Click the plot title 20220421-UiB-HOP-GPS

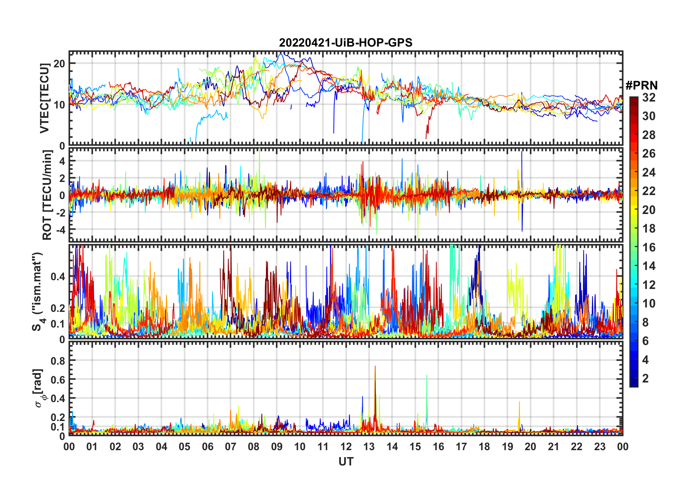[x=345, y=43]
